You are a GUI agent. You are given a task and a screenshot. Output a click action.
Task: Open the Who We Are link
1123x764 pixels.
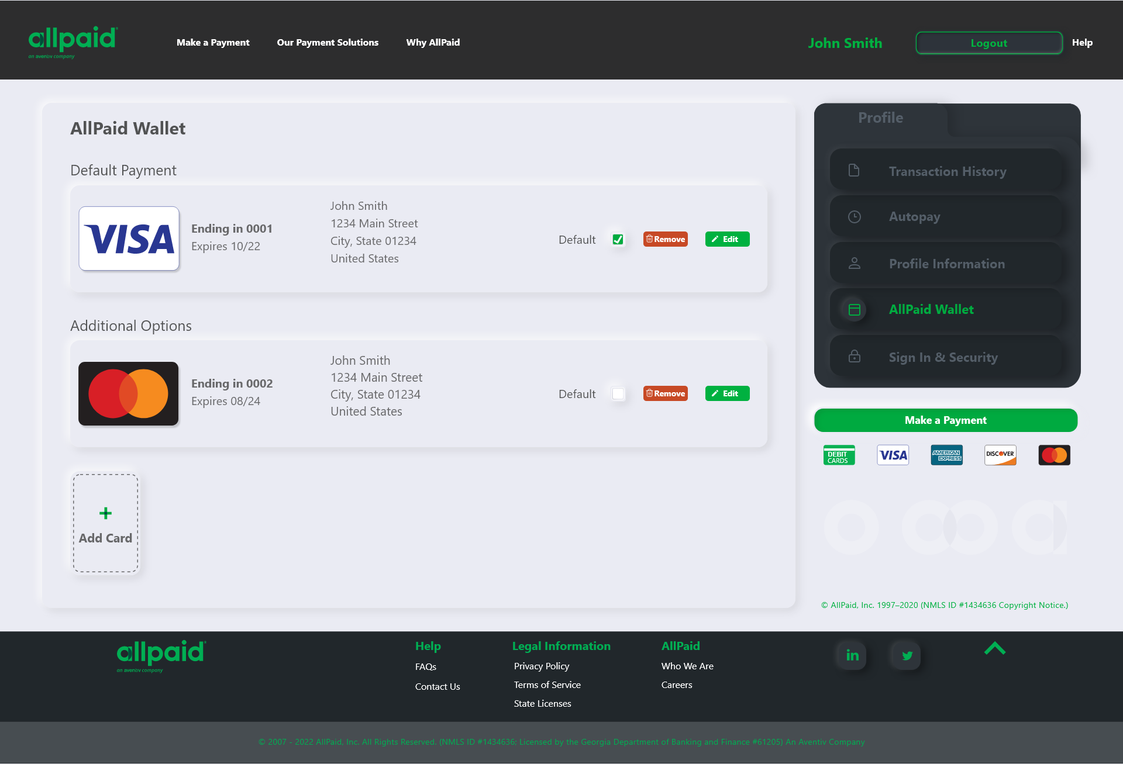pos(687,666)
